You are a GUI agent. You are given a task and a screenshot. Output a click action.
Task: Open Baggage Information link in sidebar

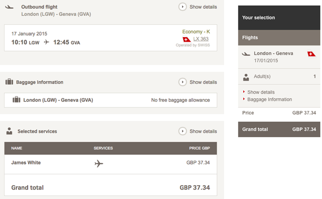[269, 99]
